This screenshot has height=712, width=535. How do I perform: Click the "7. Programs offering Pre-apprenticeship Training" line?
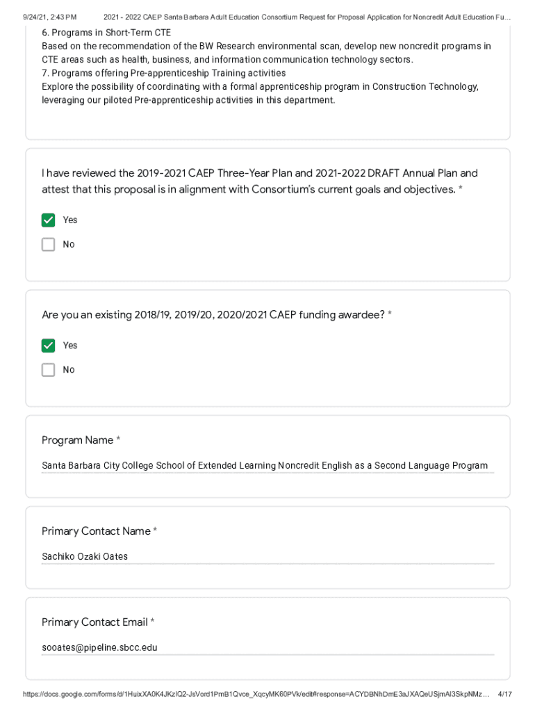[163, 73]
